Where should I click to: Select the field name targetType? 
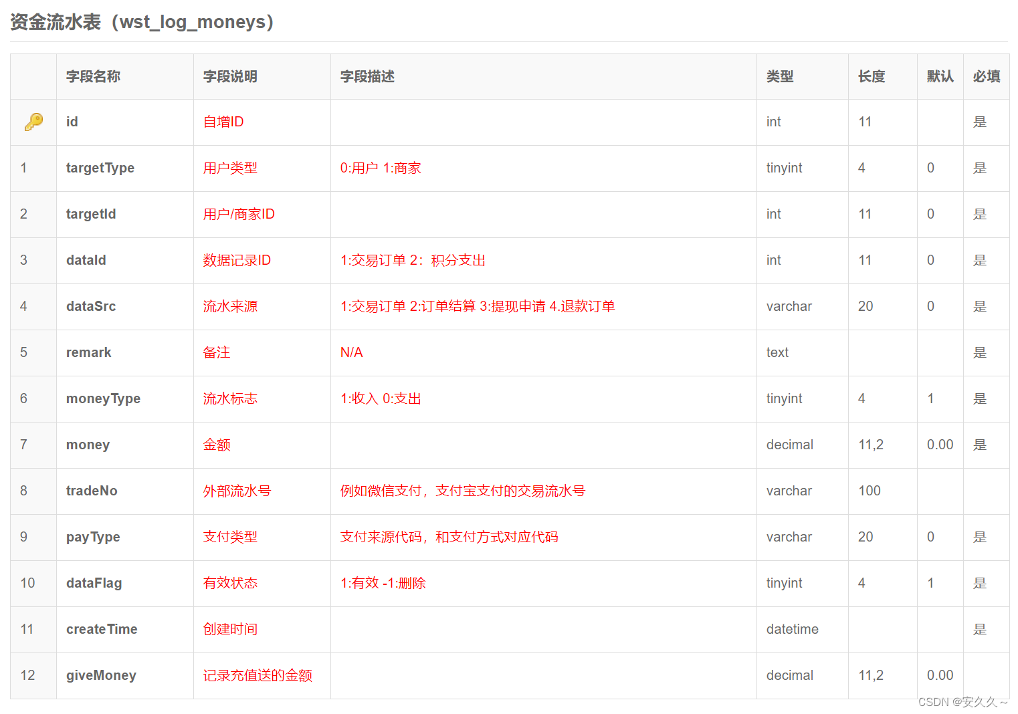(100, 168)
